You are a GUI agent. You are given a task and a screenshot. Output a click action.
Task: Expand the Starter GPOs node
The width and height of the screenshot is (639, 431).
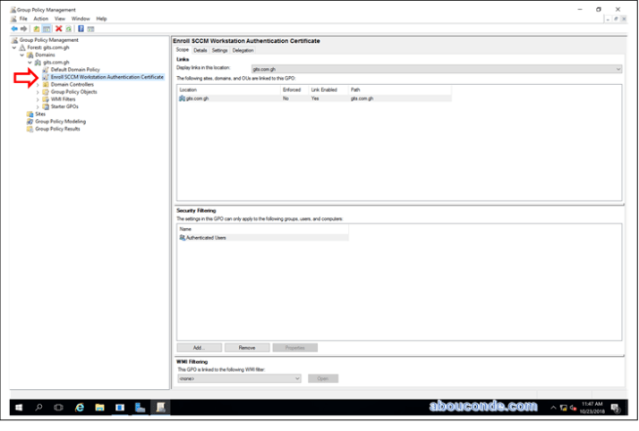38,106
